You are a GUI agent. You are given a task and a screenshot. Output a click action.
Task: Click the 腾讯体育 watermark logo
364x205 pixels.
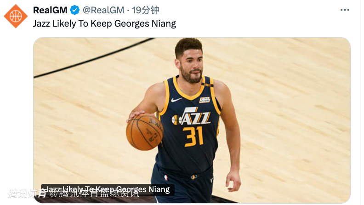pyautogui.click(x=27, y=194)
